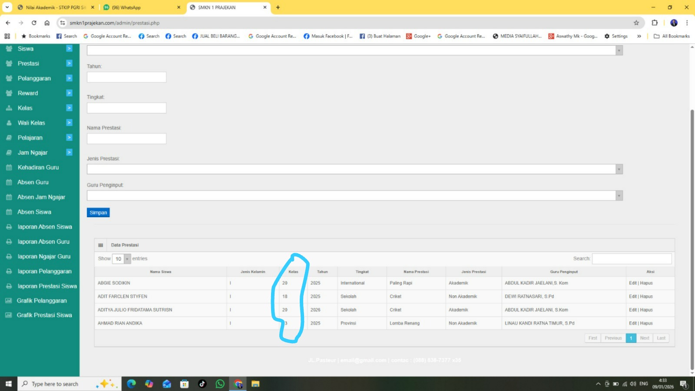695x391 pixels.
Task: Click the laporan Absen Siswa printer icon
Action: (x=9, y=227)
